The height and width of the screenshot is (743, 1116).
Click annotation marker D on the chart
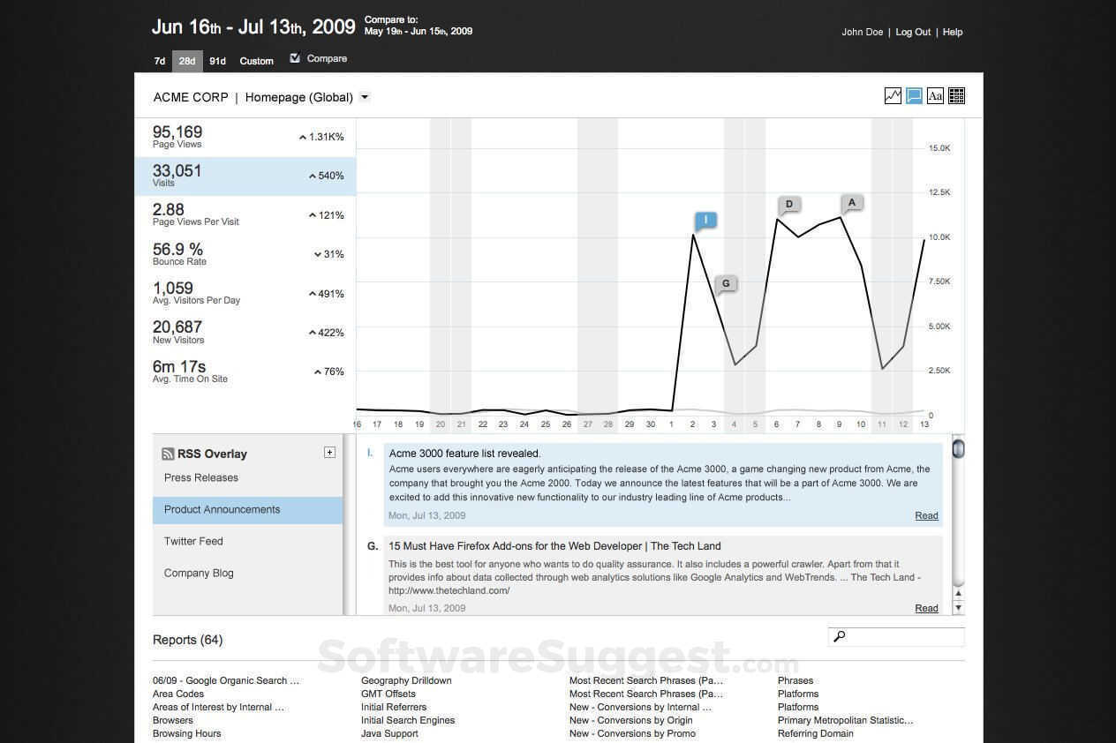788,204
